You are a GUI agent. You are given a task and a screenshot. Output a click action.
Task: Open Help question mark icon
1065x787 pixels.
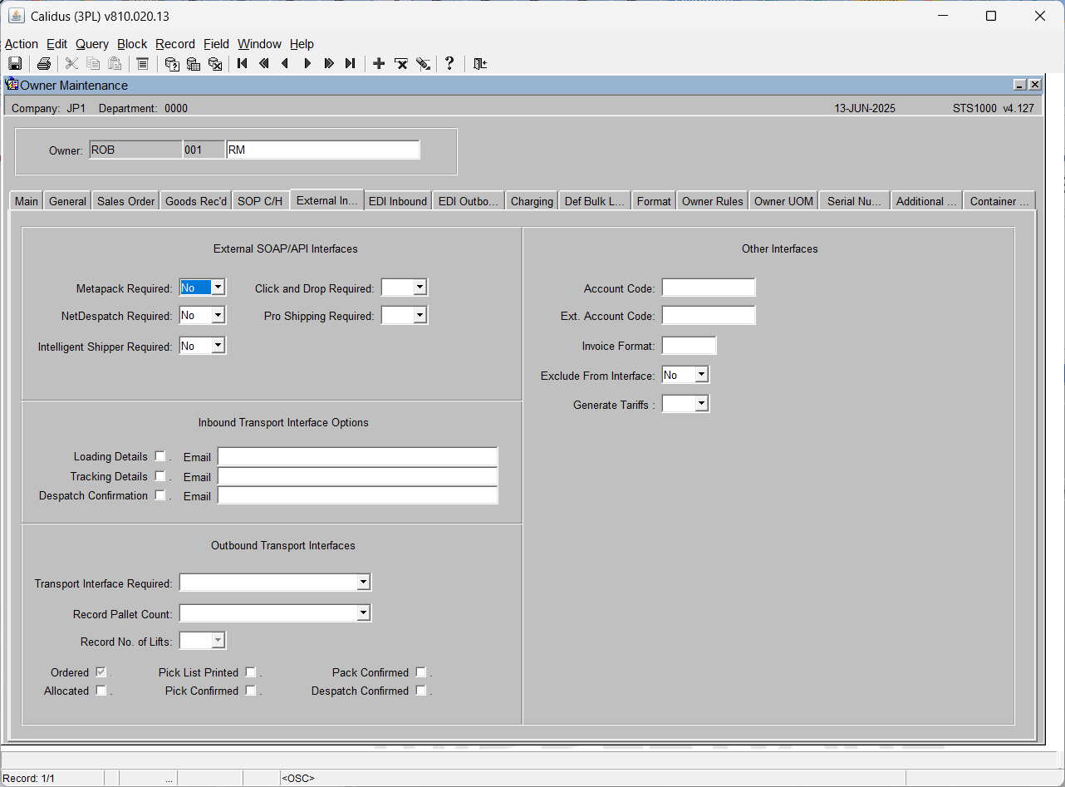click(x=449, y=63)
